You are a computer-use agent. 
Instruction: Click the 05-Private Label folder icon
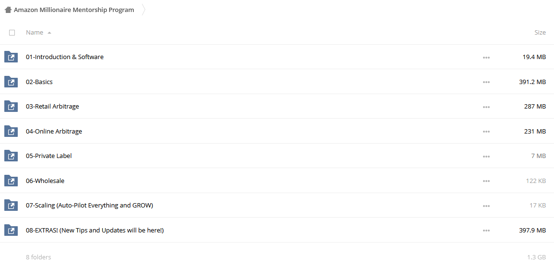point(11,156)
